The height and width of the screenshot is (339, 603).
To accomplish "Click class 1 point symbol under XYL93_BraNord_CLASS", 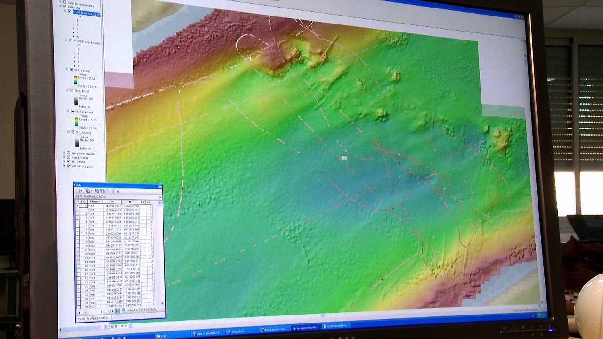I will (74, 20).
